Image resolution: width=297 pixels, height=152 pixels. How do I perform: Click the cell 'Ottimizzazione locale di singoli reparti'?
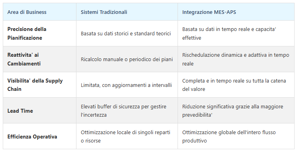(x=127, y=137)
